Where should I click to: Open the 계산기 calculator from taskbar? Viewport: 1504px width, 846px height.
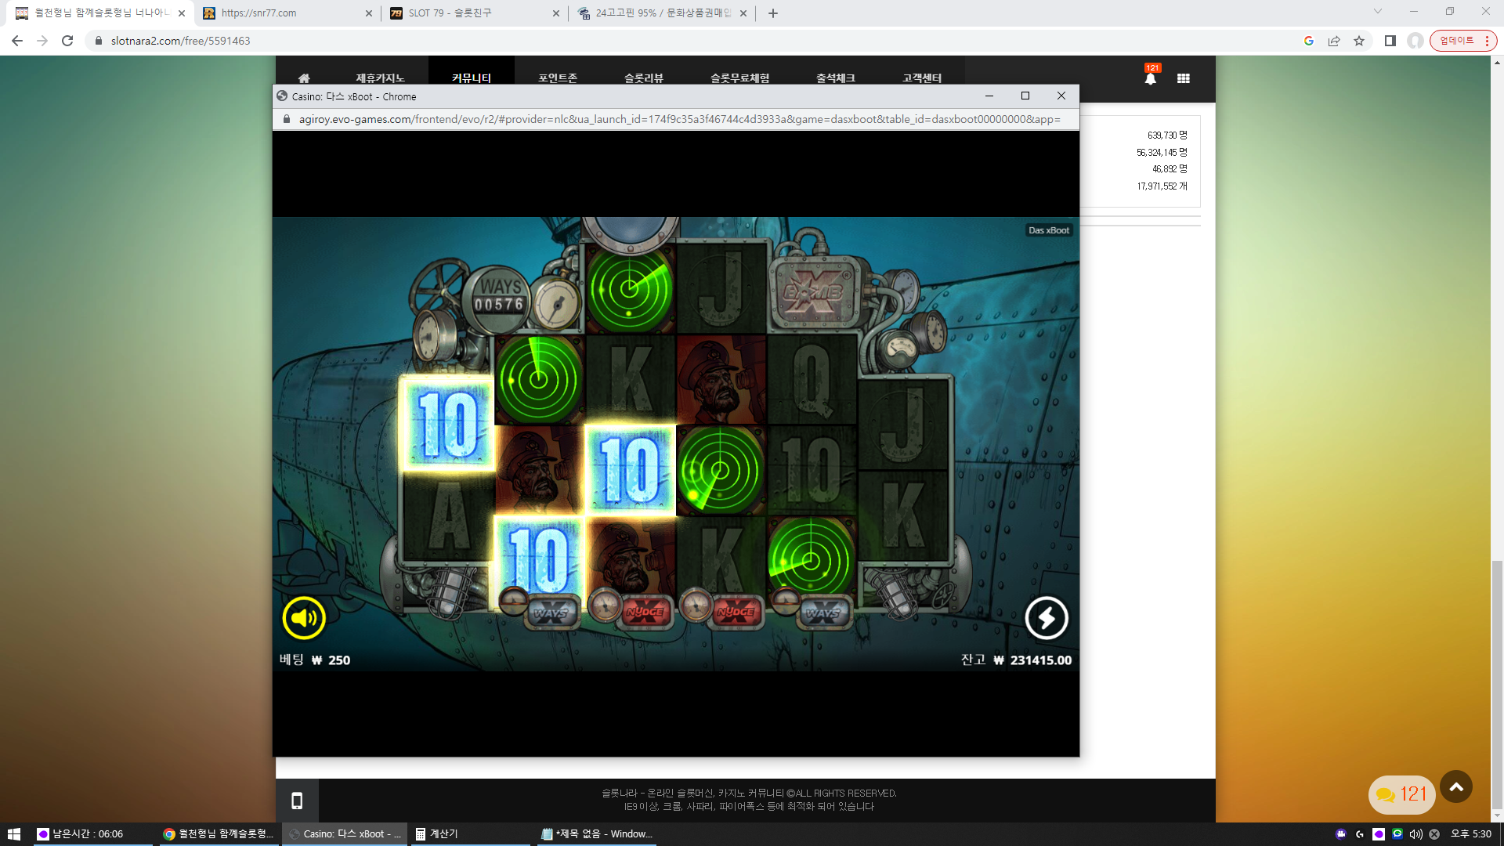coord(470,834)
